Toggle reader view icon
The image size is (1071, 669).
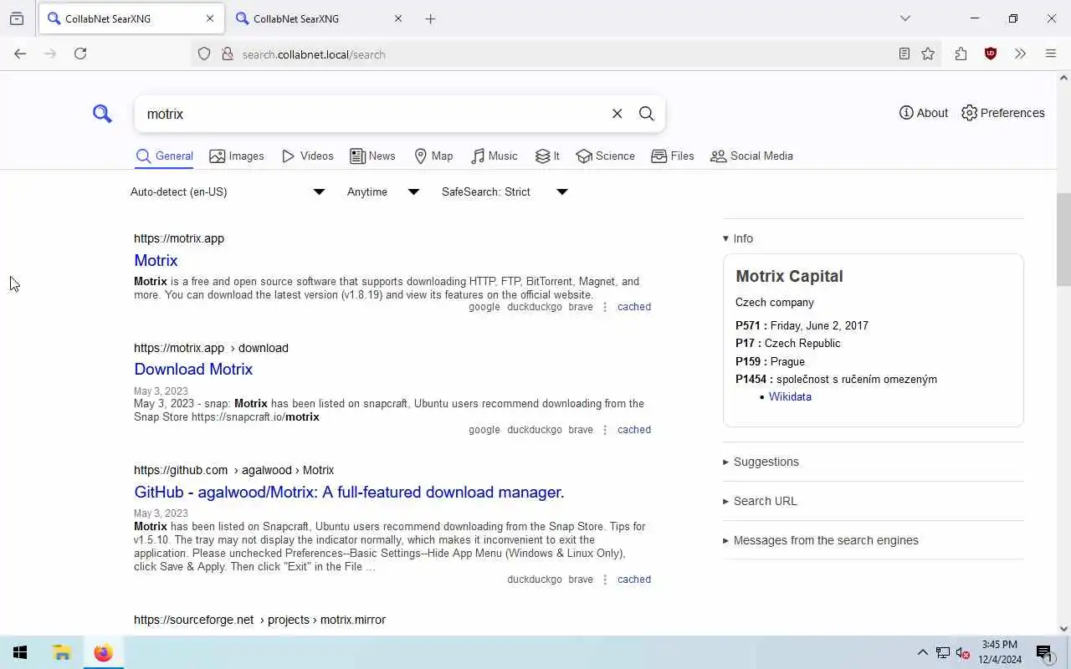[x=904, y=54]
